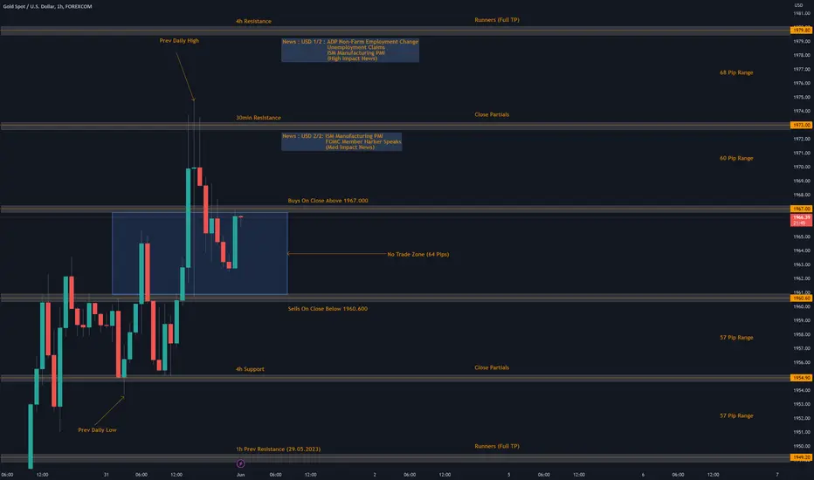Viewport: 814px width, 480px height.
Task: Select the Gold Spot / U.S. Dollar chart title
Action: 47,6
